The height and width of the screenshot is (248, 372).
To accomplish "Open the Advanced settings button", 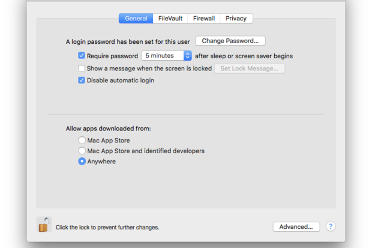I will pos(296,226).
